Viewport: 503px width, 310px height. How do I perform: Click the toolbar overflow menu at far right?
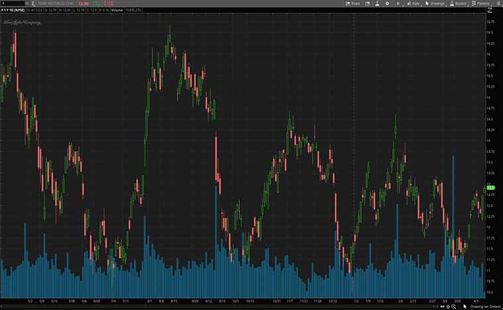pyautogui.click(x=498, y=3)
